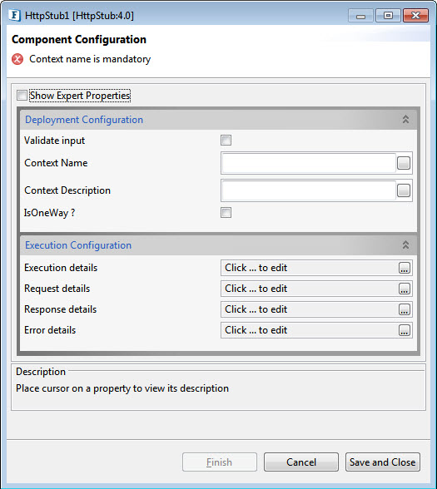Click the small button next to Context Description

[404, 190]
